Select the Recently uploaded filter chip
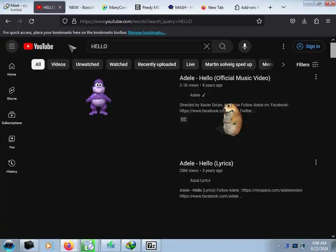 coord(157,64)
